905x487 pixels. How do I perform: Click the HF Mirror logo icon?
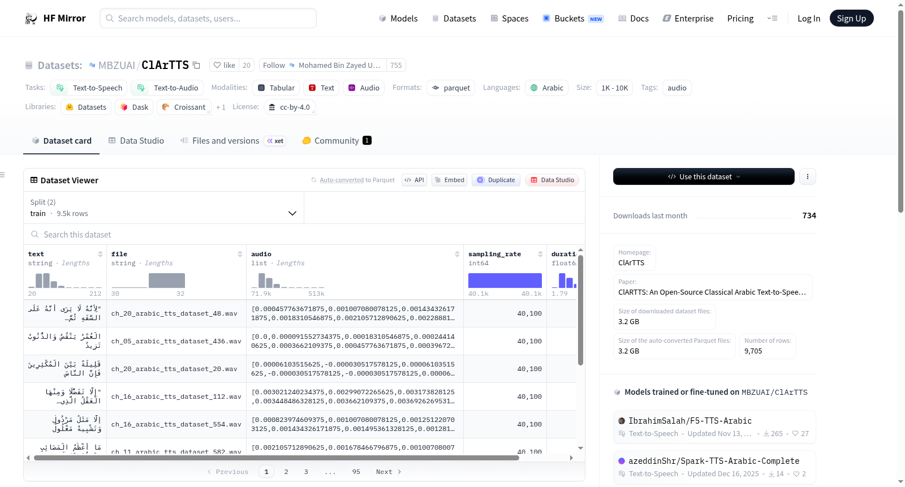pyautogui.click(x=31, y=19)
